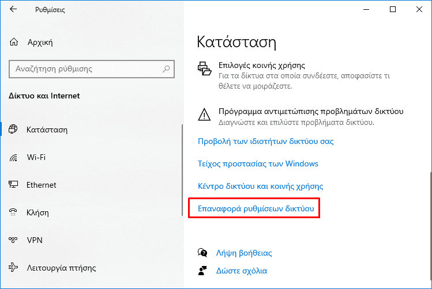
Task: Click the globe icon beside Κατάσταση
Action: 14,130
